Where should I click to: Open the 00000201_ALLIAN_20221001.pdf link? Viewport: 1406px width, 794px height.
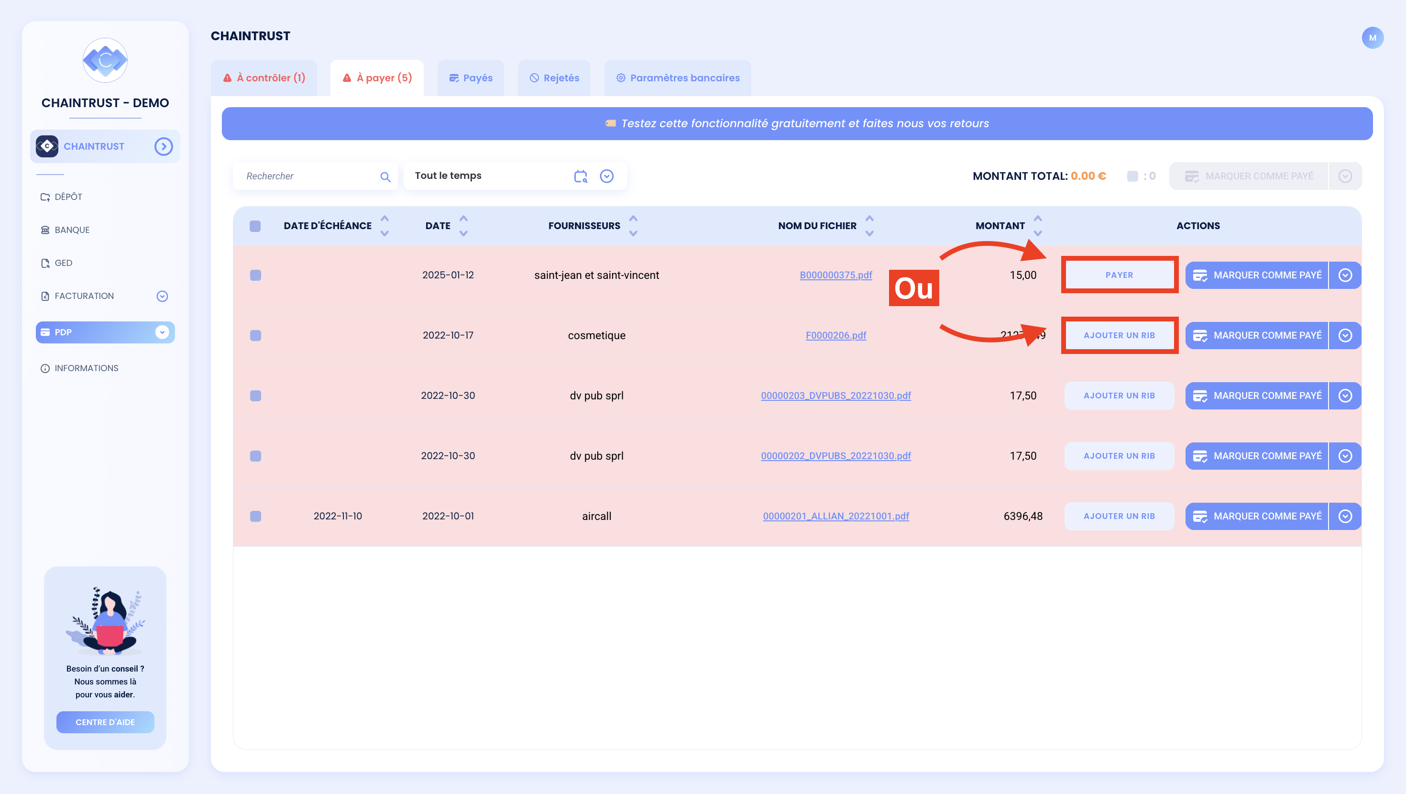[x=835, y=516]
